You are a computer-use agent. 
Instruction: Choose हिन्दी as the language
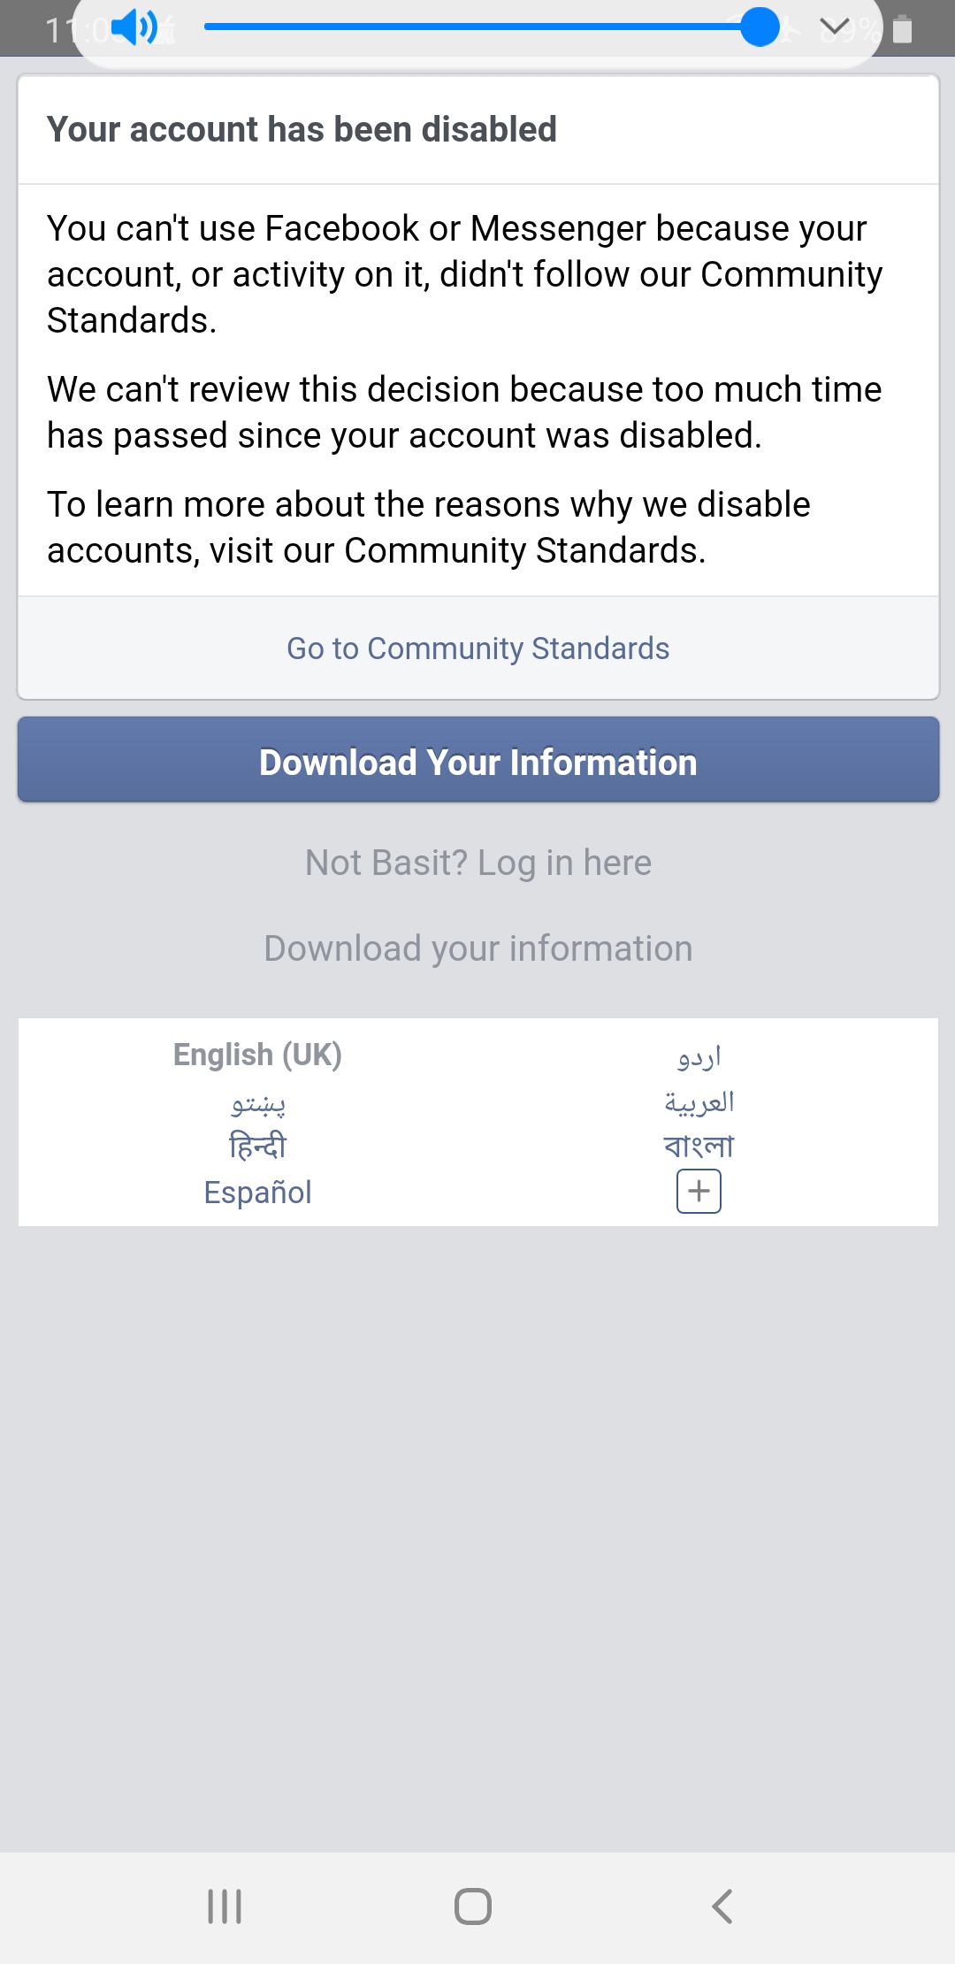[x=257, y=1147]
